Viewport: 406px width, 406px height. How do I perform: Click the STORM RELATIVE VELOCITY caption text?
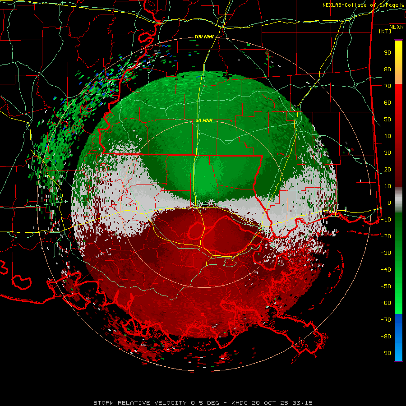tap(140, 403)
